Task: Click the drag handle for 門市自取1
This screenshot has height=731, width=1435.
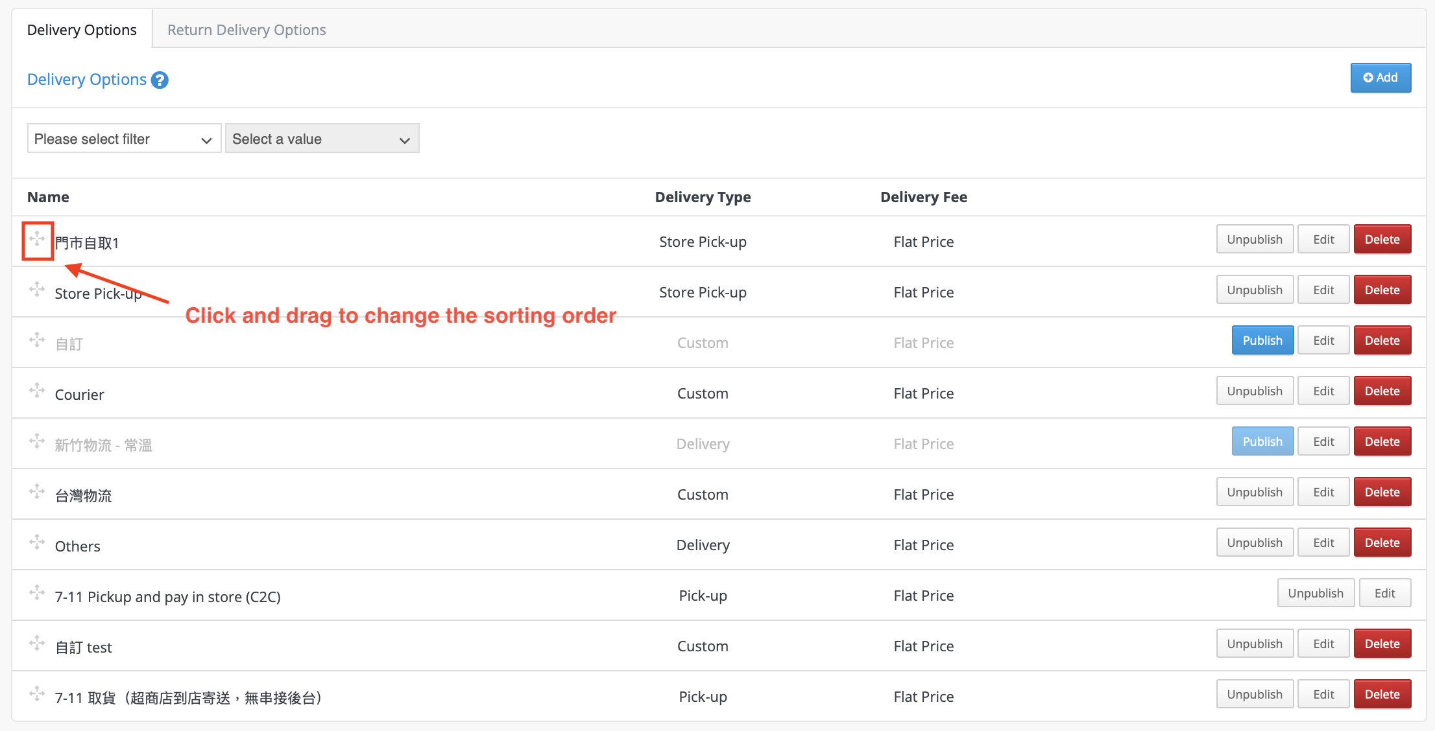Action: click(x=37, y=239)
